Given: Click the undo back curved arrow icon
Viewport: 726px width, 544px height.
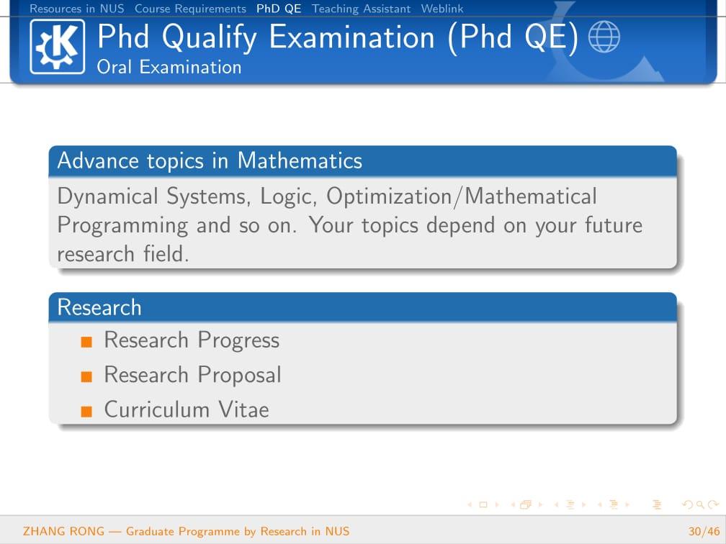Looking at the screenshot, I should click(686, 505).
